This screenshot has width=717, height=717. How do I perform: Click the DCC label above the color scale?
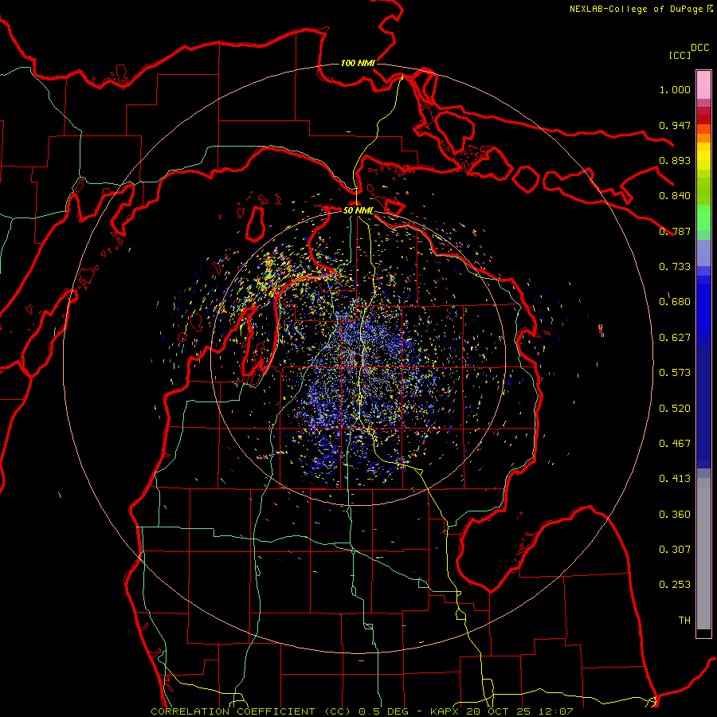[700, 48]
